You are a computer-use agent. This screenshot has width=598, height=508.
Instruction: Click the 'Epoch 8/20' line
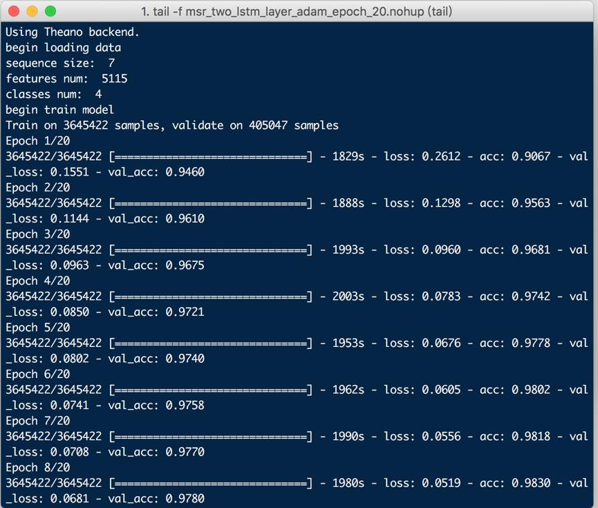(x=38, y=468)
